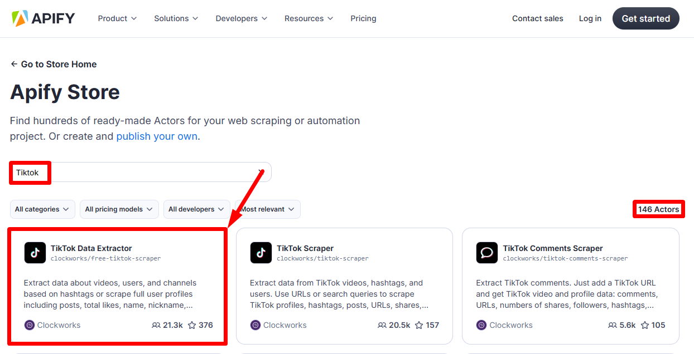Viewport: 694px width, 354px height.
Task: Click star icon on TikTok Data Extractor card
Action: 192,325
